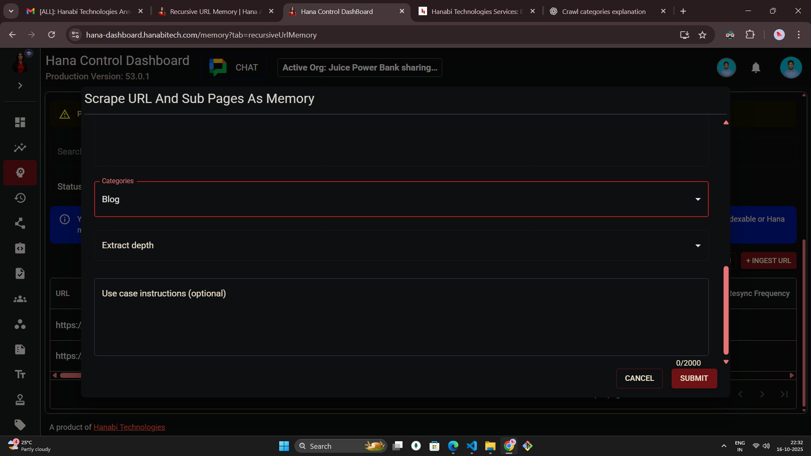Open Visual Studio Code from taskbar
Viewport: 811px width, 456px height.
[x=471, y=446]
